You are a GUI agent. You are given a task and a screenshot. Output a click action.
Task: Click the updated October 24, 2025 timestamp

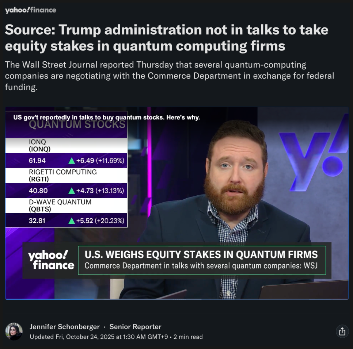(99, 337)
